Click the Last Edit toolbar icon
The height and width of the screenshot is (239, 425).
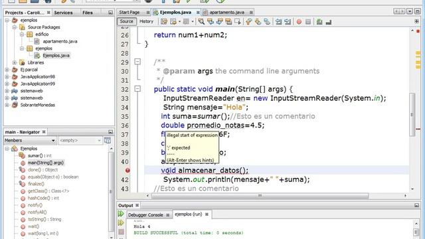(164, 22)
